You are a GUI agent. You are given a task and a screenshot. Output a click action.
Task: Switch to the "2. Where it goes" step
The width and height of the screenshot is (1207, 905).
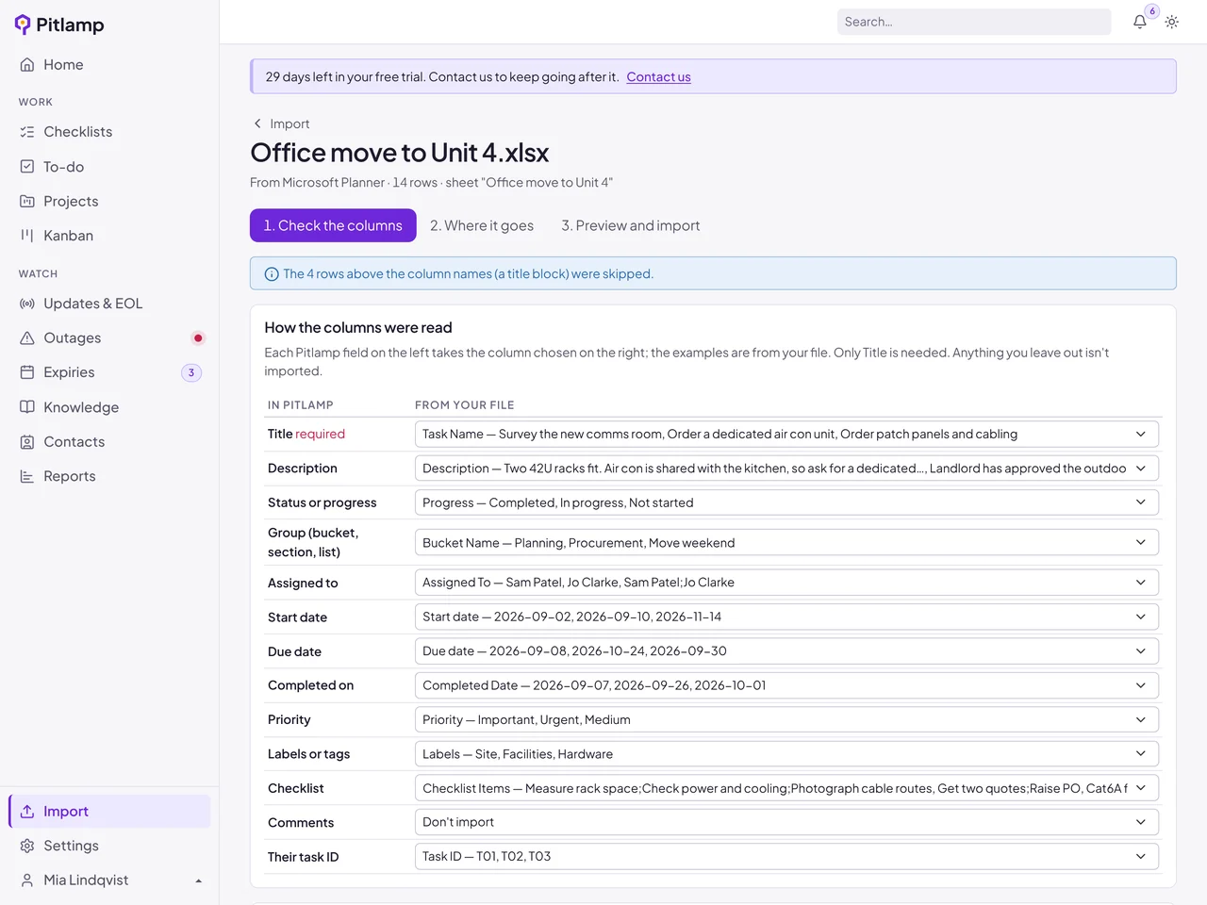482,225
